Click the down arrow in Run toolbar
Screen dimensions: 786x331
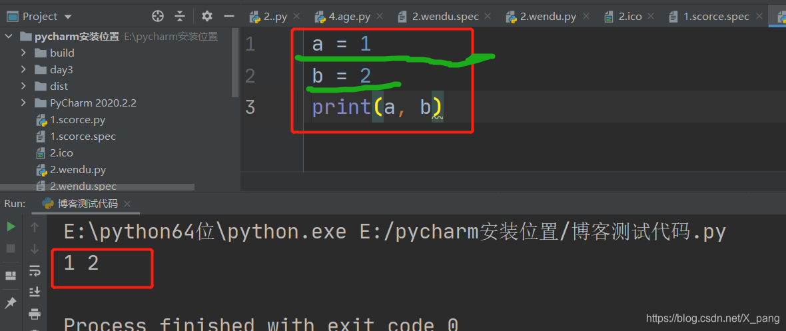tap(35, 248)
